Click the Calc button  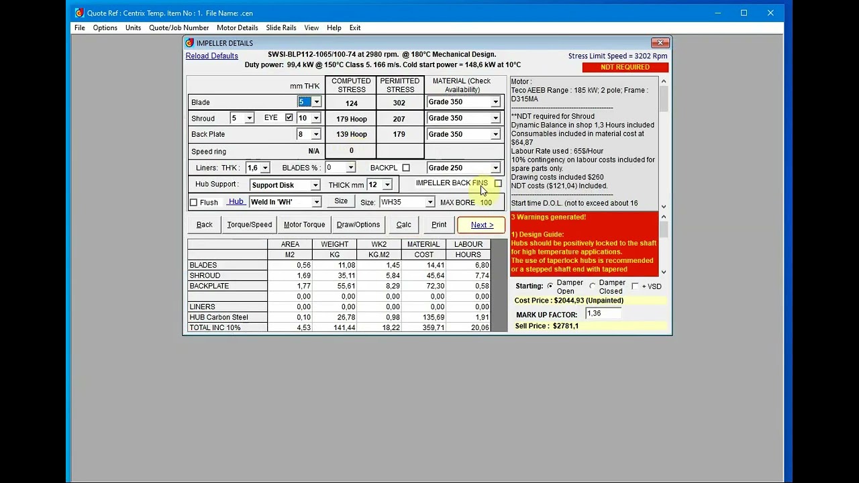pyautogui.click(x=404, y=225)
